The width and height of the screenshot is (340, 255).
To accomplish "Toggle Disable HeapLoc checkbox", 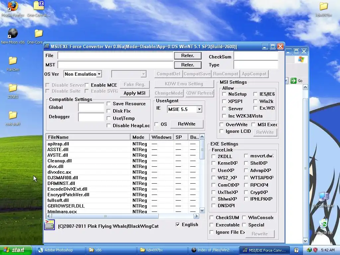I will (x=109, y=126).
